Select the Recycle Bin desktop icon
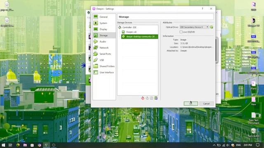Viewport: 264px width, 148px height. (x=253, y=132)
